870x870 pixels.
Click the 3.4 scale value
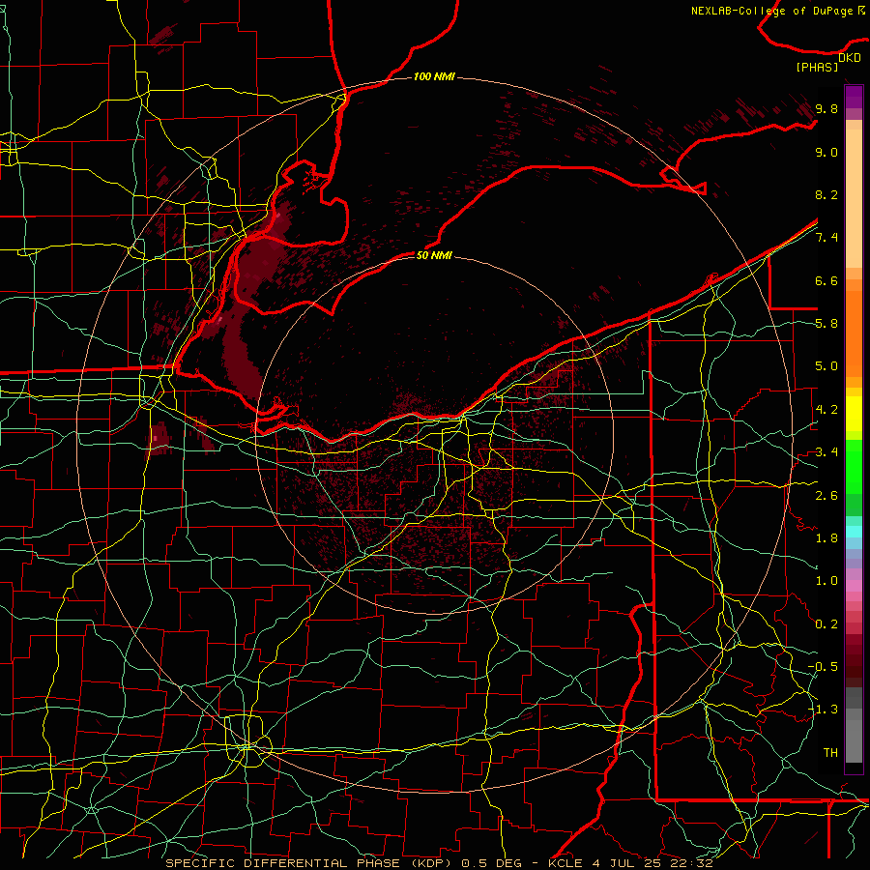coord(826,452)
